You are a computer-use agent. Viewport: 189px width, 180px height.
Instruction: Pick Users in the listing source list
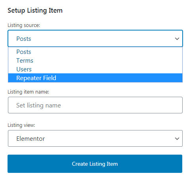pyautogui.click(x=95, y=69)
